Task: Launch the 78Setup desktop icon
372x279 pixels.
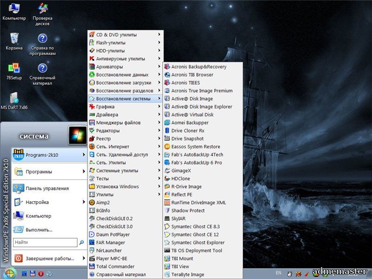Action: [14, 72]
